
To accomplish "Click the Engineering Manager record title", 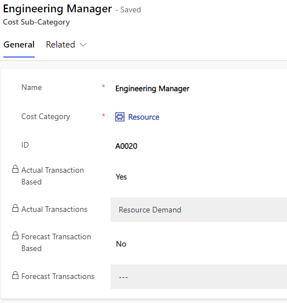I will pos(58,9).
